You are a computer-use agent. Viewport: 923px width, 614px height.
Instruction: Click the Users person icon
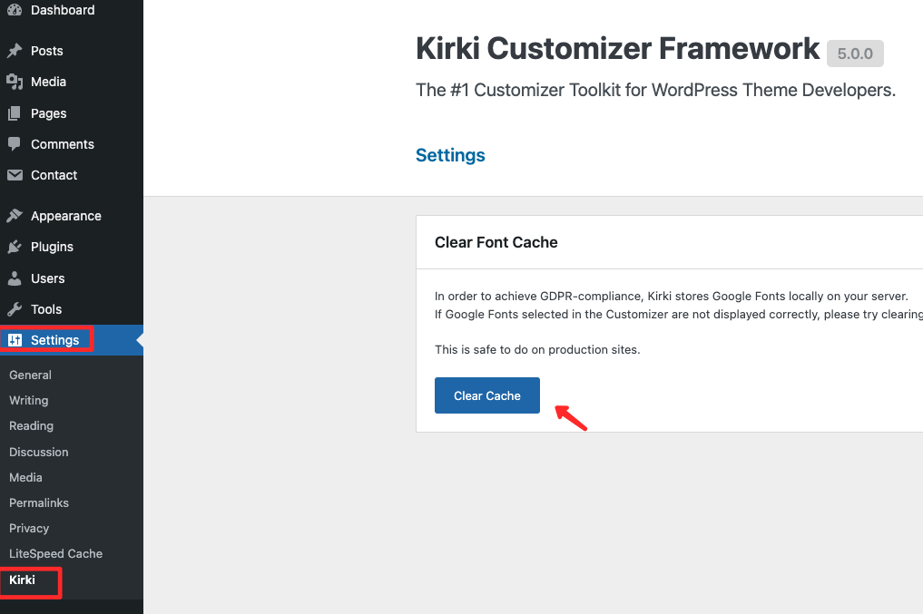(15, 278)
